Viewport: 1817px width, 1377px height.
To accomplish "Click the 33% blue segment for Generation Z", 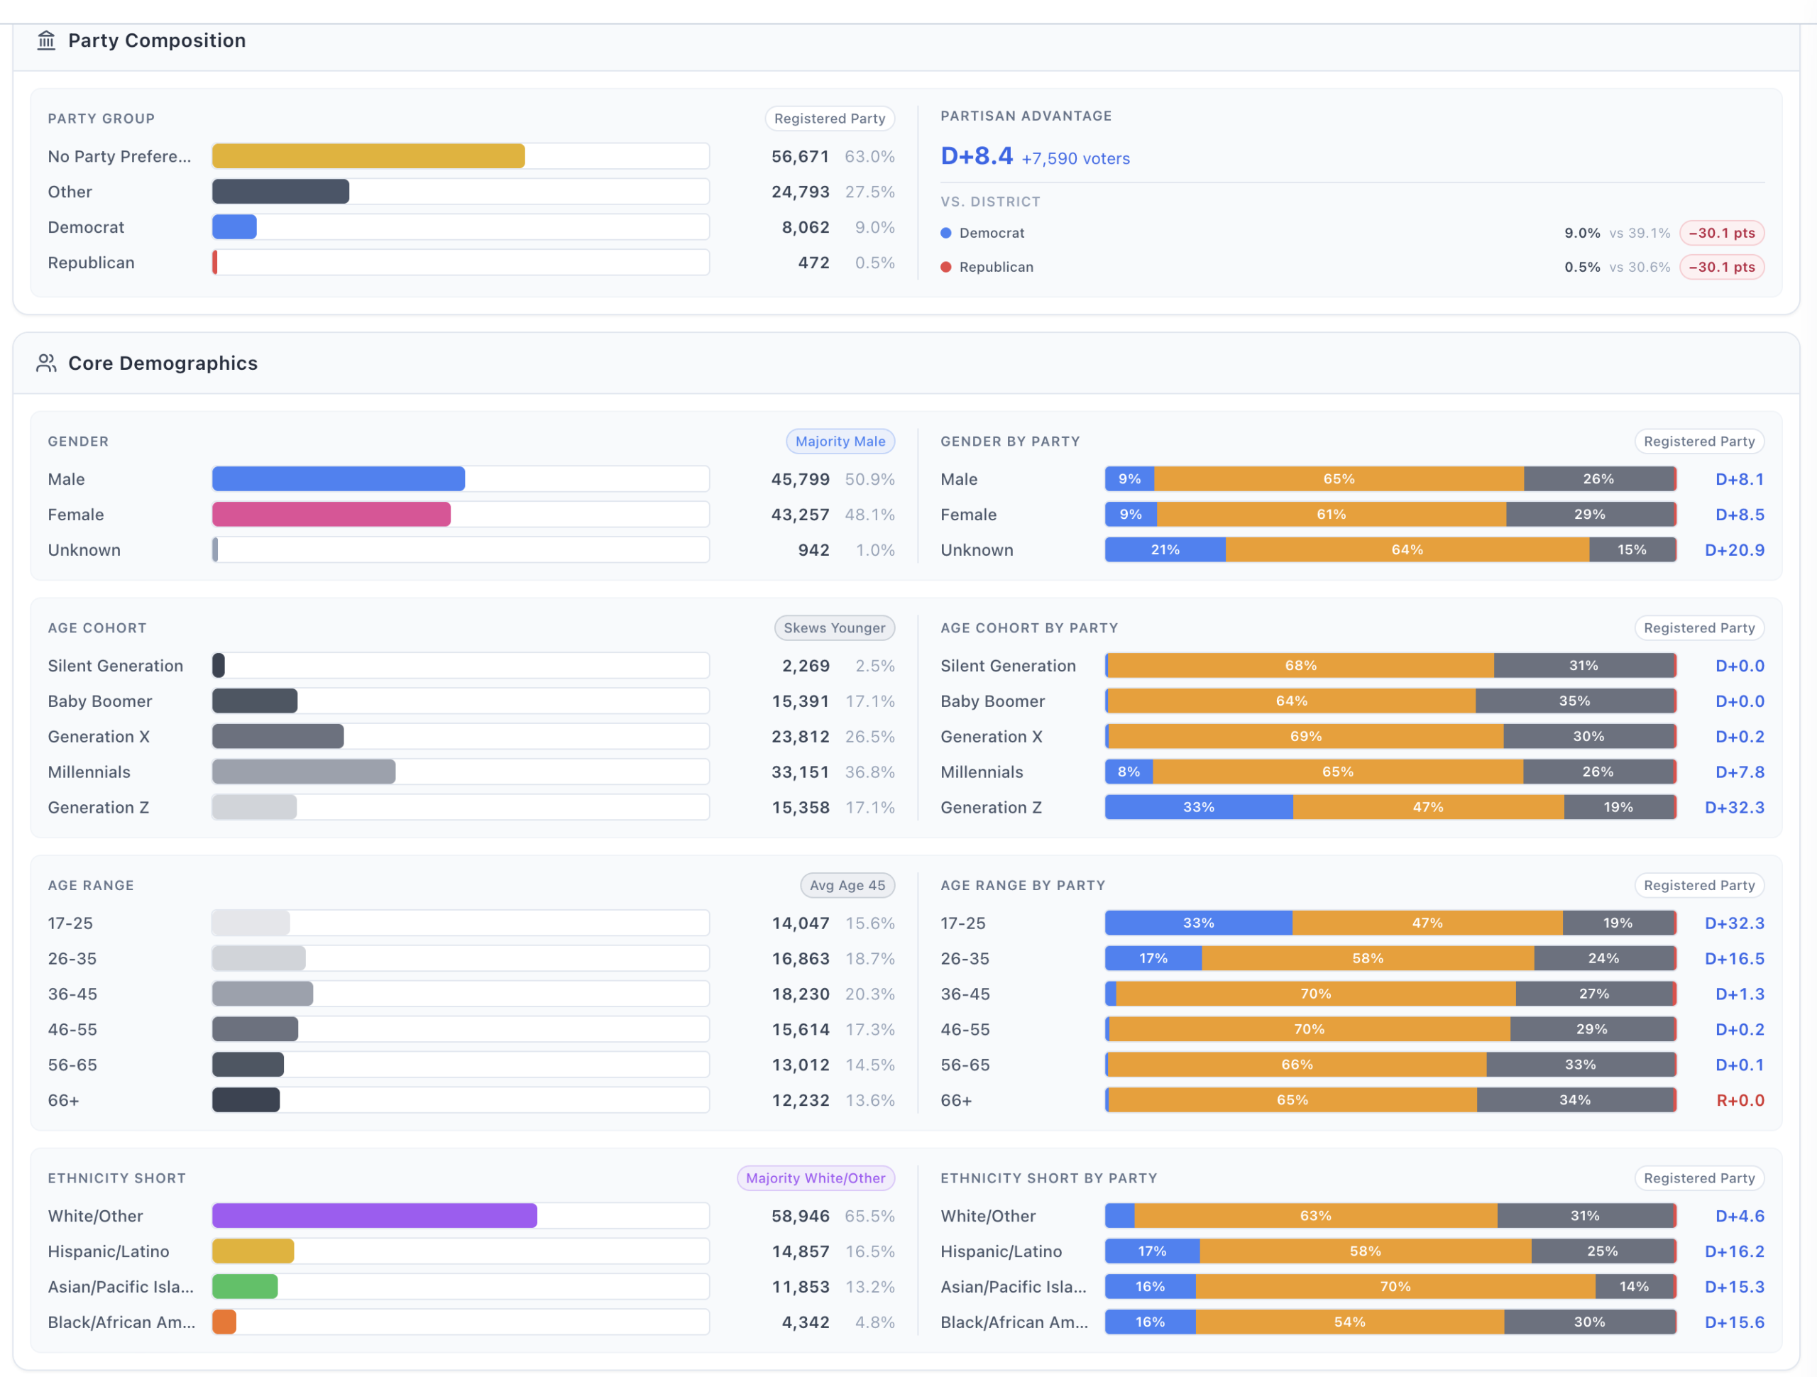I will [1199, 807].
